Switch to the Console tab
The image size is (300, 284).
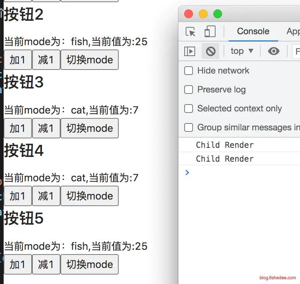253,31
